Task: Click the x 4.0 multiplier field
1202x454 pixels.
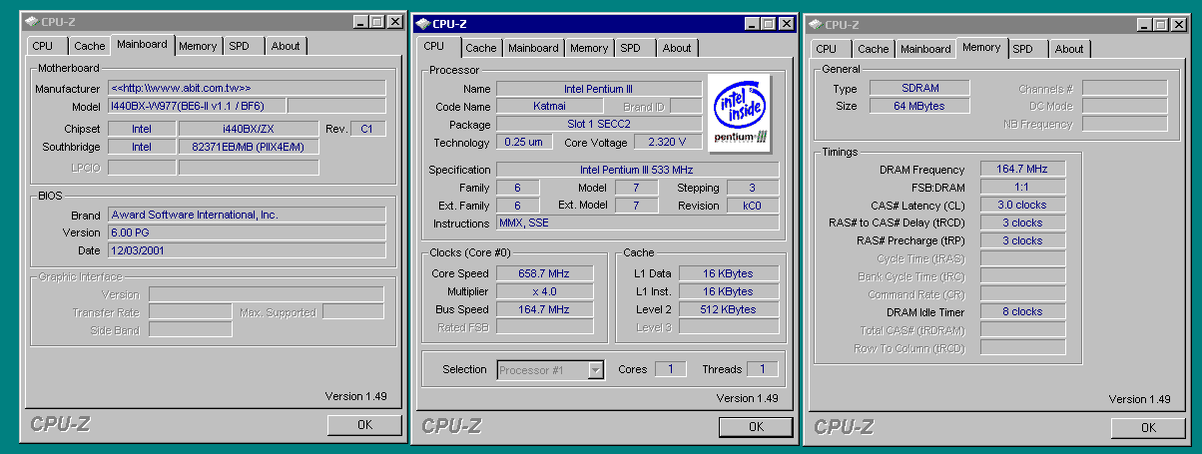Action: [x=544, y=291]
